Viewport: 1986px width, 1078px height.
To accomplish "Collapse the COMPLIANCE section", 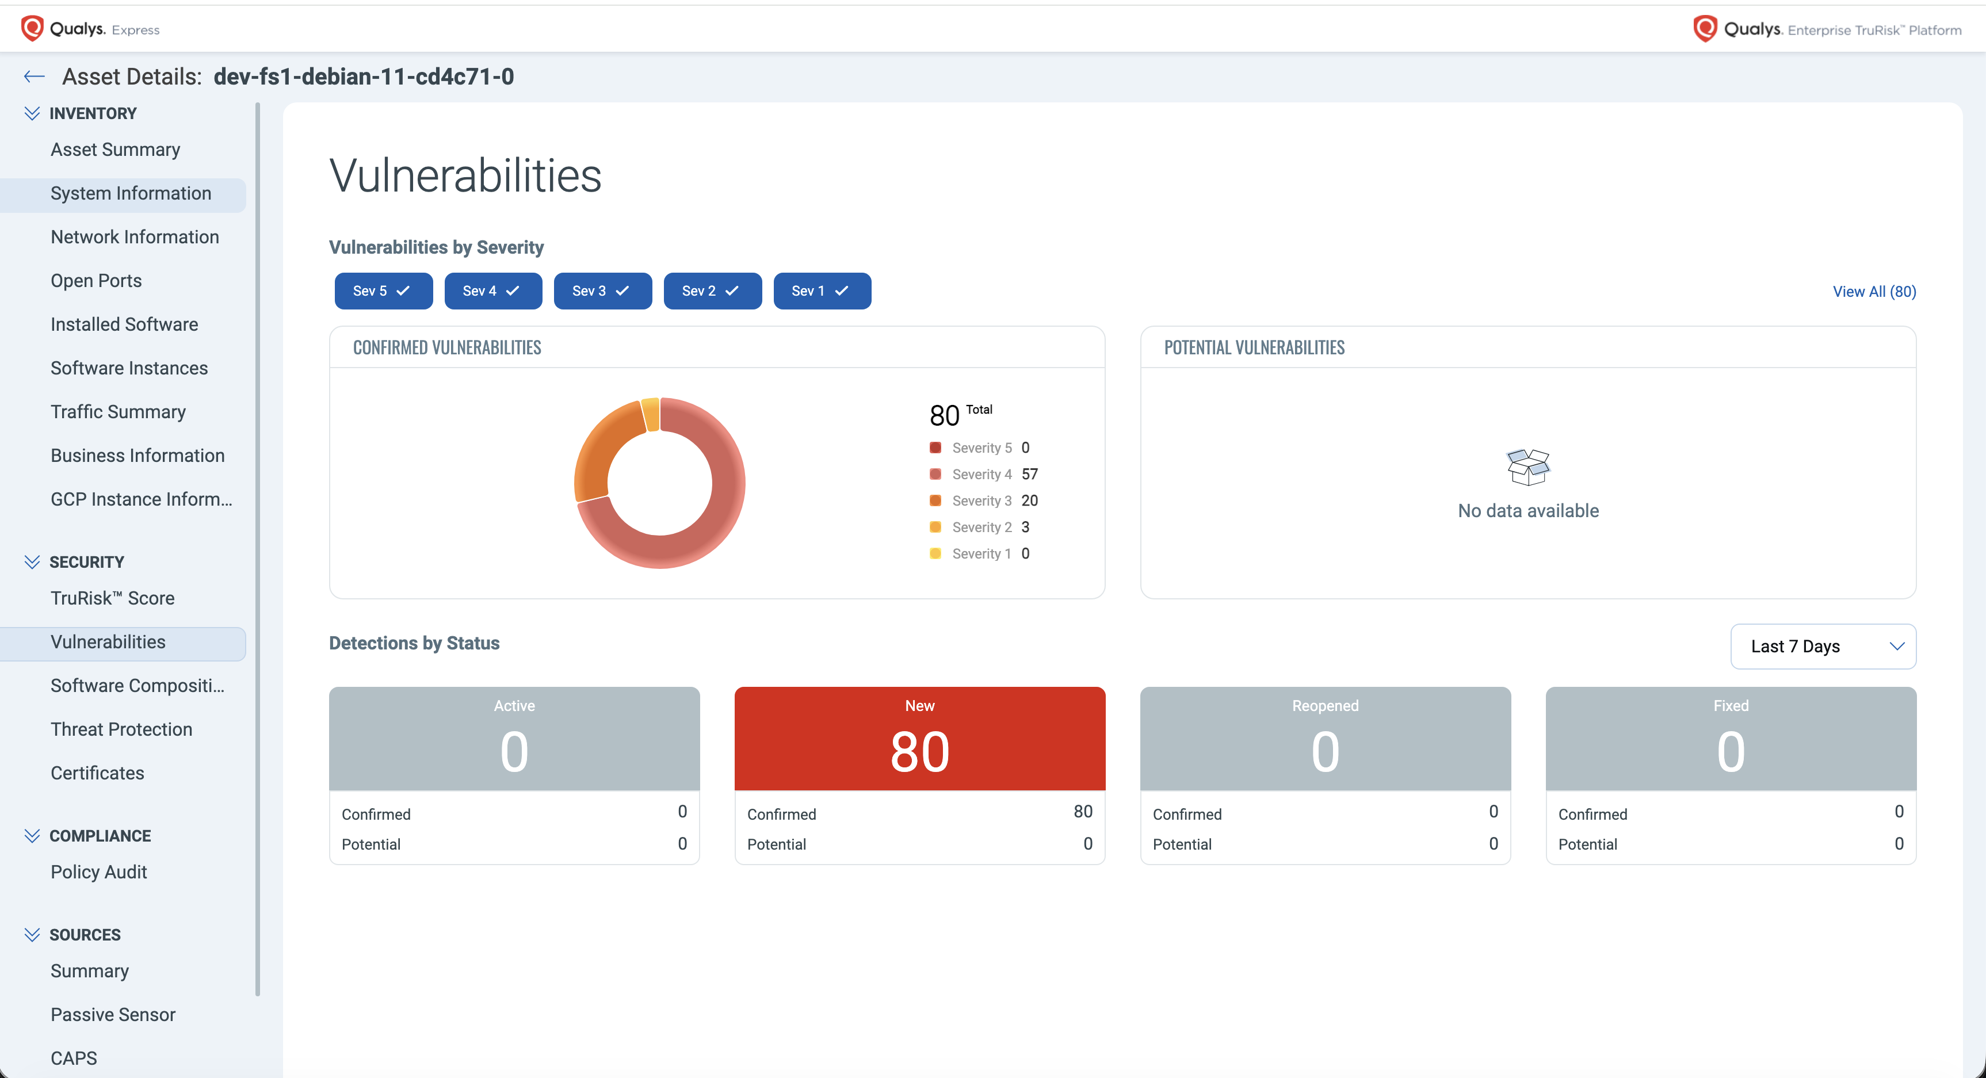I will pyautogui.click(x=32, y=836).
